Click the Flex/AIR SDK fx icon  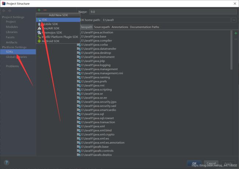(x=39, y=28)
